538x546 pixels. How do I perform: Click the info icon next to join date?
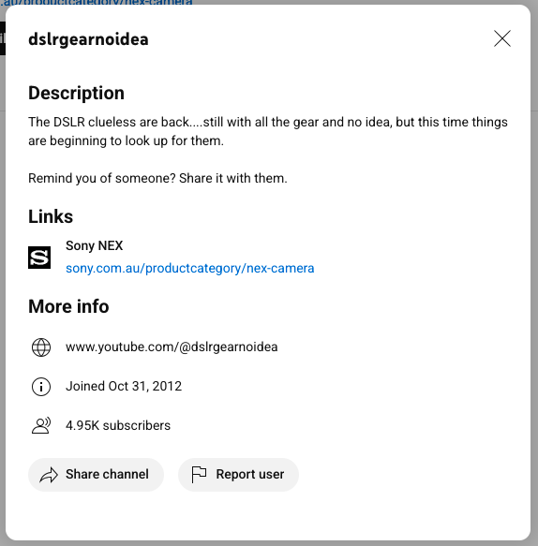(x=41, y=387)
